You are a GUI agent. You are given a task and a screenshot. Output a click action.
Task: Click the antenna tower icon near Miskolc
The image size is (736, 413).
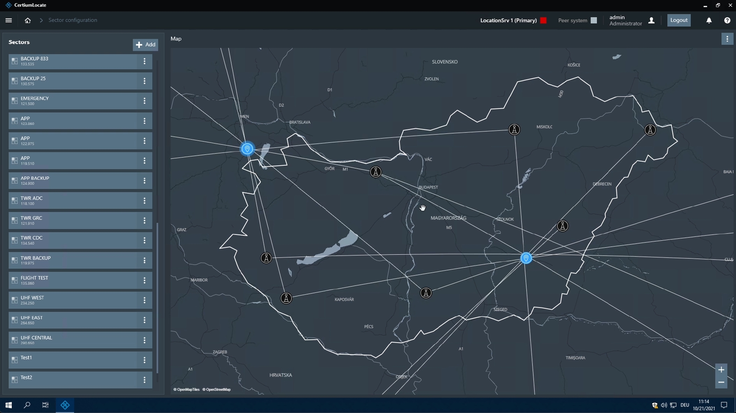(x=514, y=129)
